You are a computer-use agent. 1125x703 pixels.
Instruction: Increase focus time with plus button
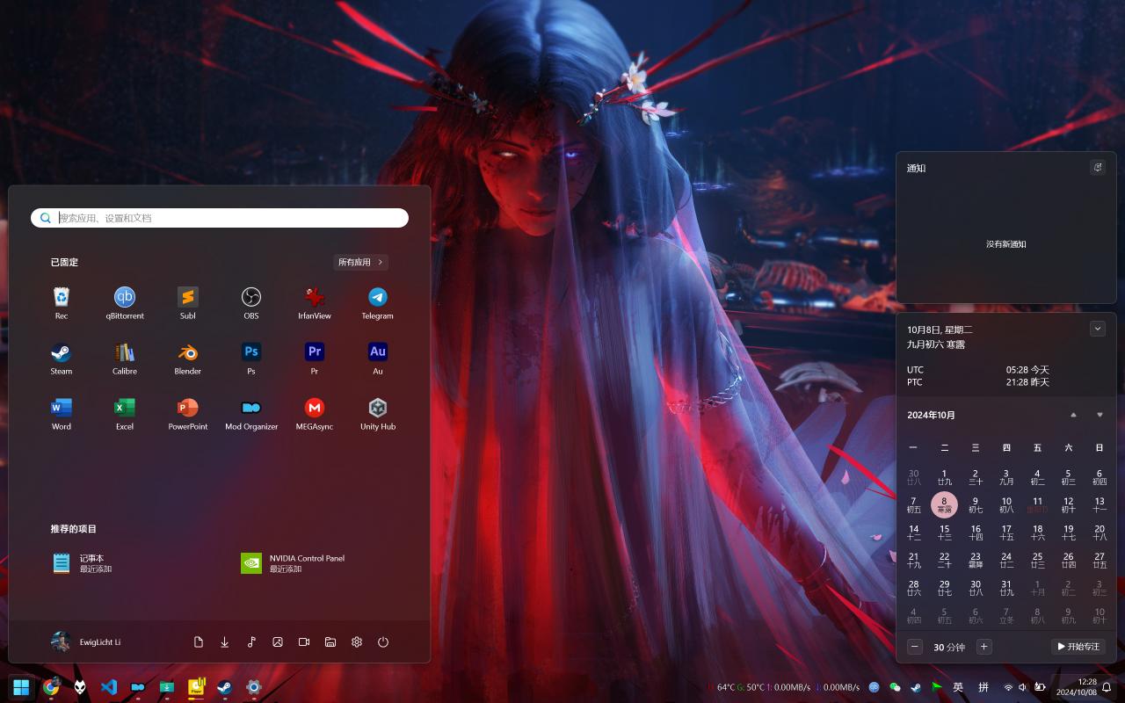(984, 647)
